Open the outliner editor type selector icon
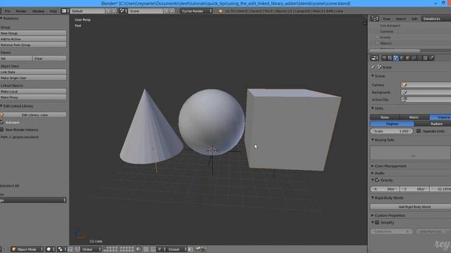Viewport: 451px width, 253px height. tap(374, 19)
